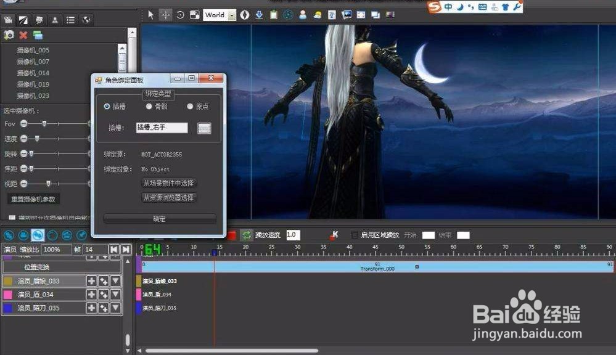This screenshot has height=355, width=616.
Task: Add track to 演员_盾娘_033 with plus
Action: pyautogui.click(x=91, y=281)
